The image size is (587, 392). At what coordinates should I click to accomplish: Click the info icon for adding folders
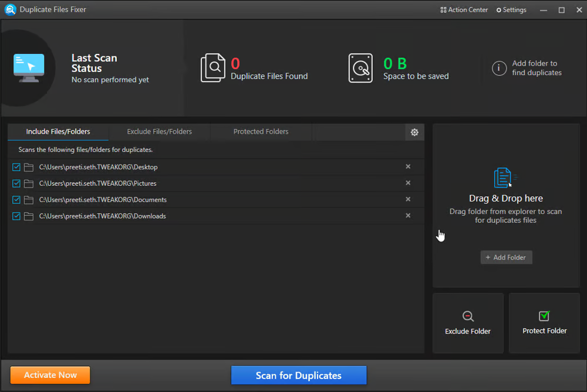click(x=498, y=68)
